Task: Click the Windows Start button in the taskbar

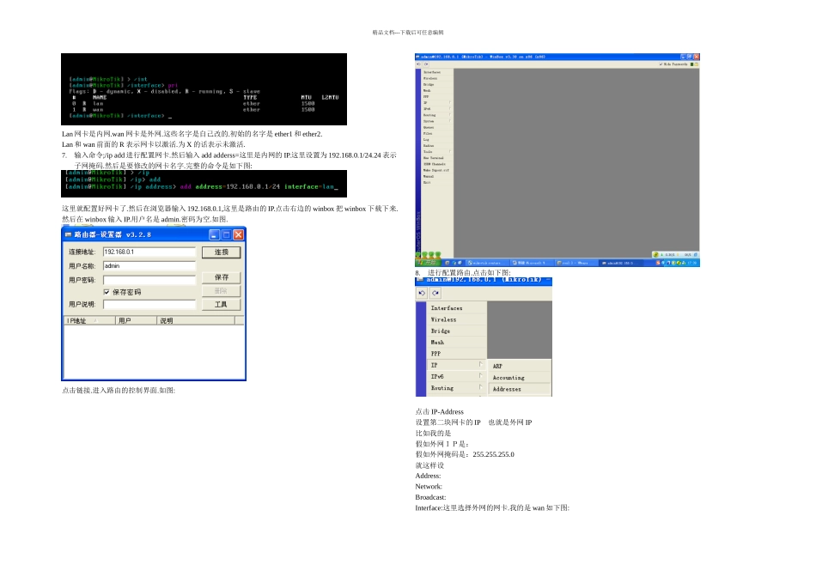Action: click(x=428, y=263)
